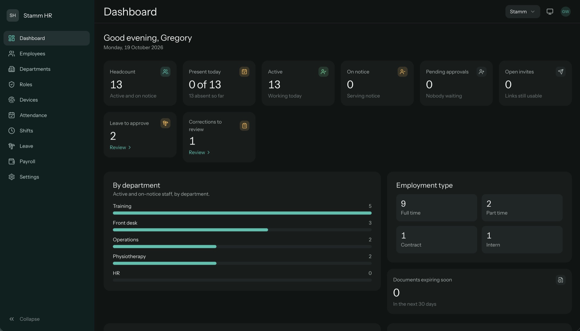Click the Documents expiring soon file icon
580x331 pixels.
pyautogui.click(x=561, y=280)
